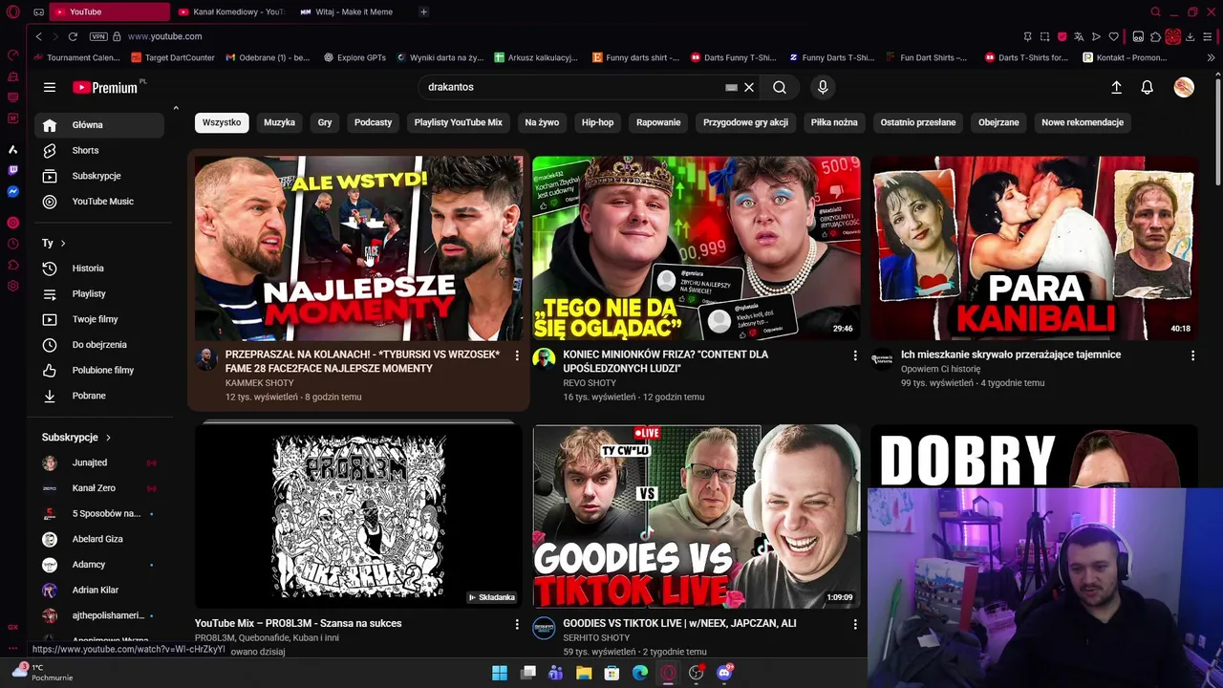Viewport: 1223px width, 688px height.
Task: Open the Para Kanibali video thumbnail
Action: click(1034, 248)
